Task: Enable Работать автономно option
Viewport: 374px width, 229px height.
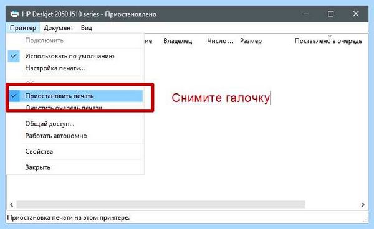Action: [75, 136]
